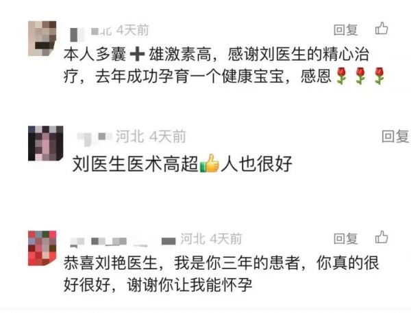Select the comment text 刘医生医术高超人也很好
Image resolution: width=411 pixels, height=313 pixels.
pyautogui.click(x=182, y=164)
